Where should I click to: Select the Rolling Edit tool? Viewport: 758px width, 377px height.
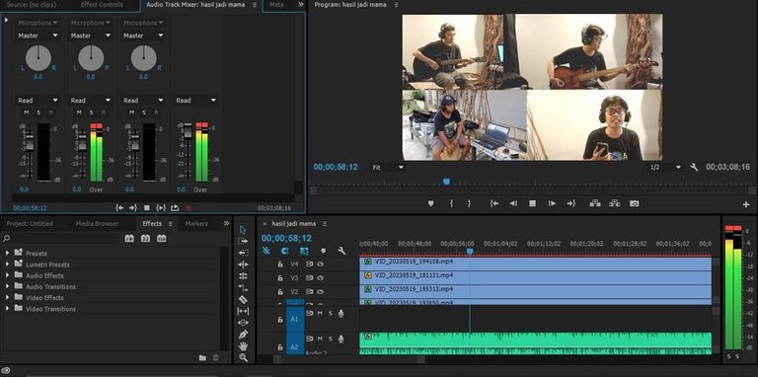[243, 264]
